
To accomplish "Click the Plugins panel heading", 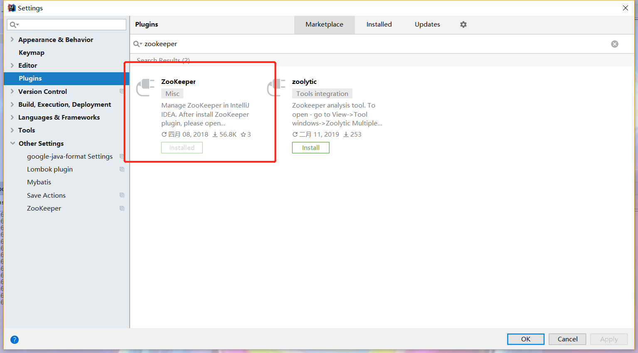I will click(x=147, y=25).
